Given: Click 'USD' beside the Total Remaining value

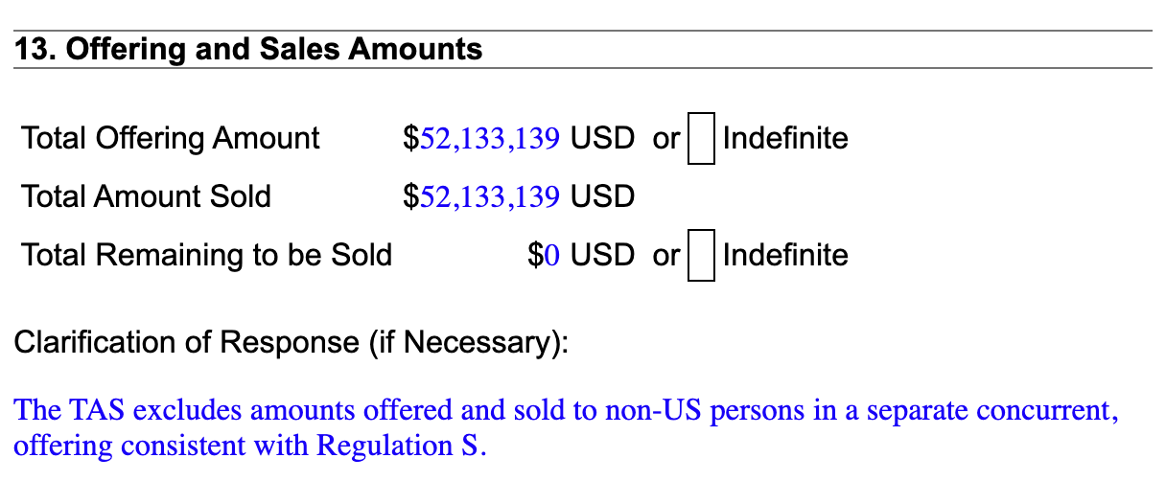Looking at the screenshot, I should click(602, 256).
